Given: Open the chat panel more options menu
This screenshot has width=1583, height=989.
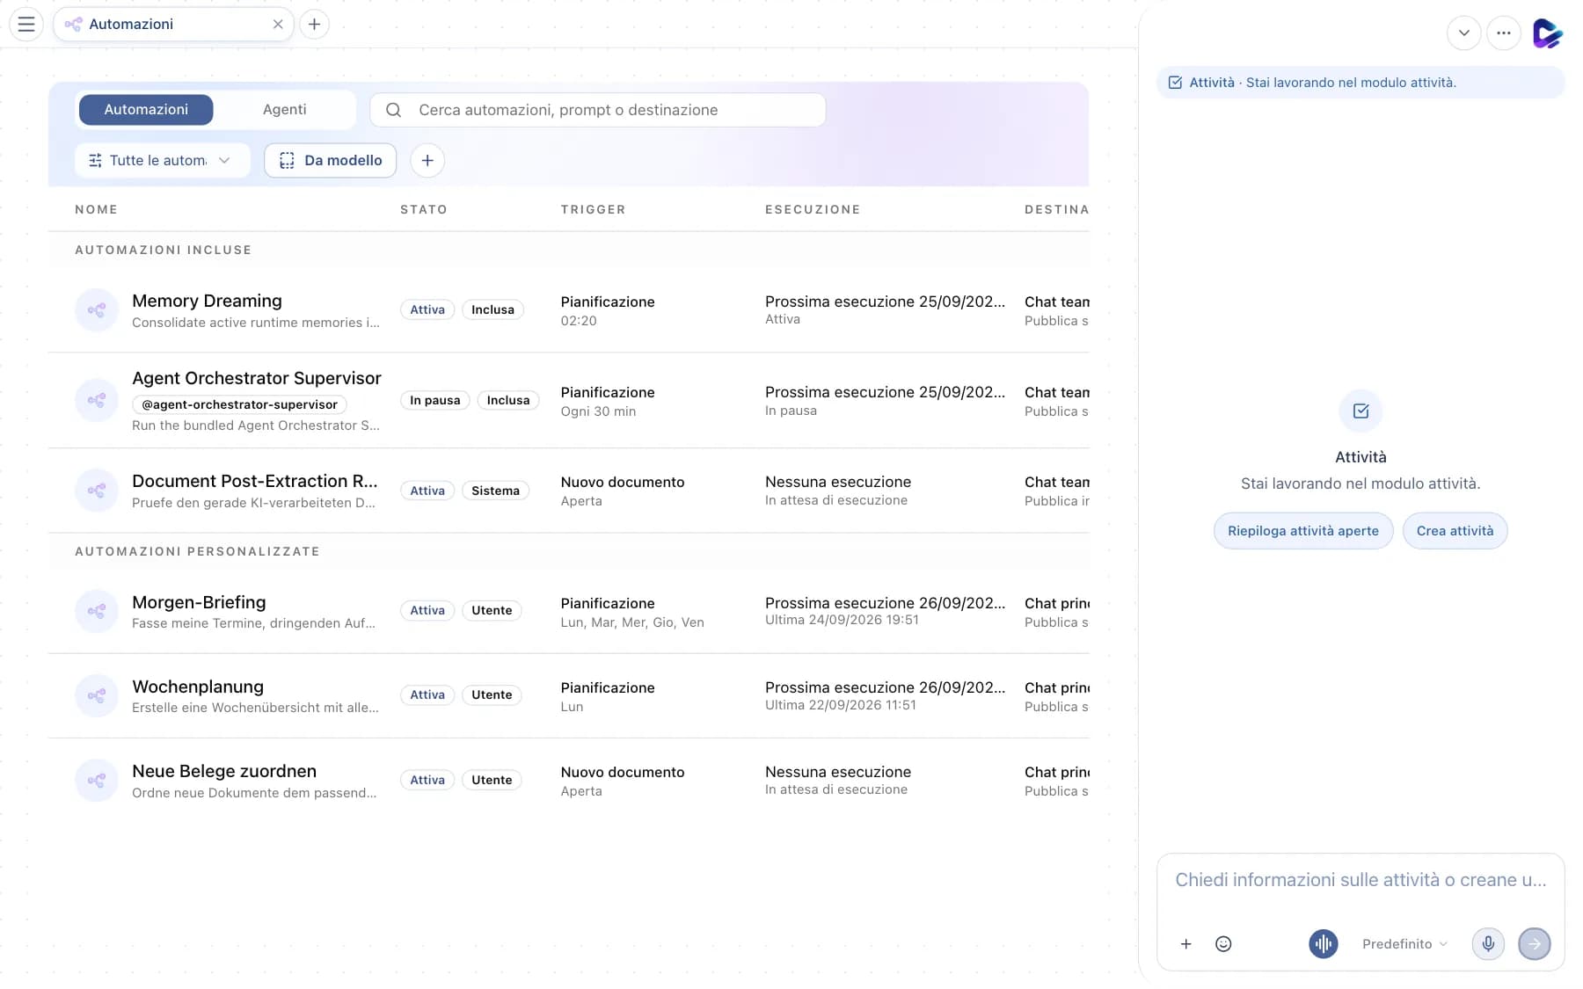Looking at the screenshot, I should pos(1504,33).
